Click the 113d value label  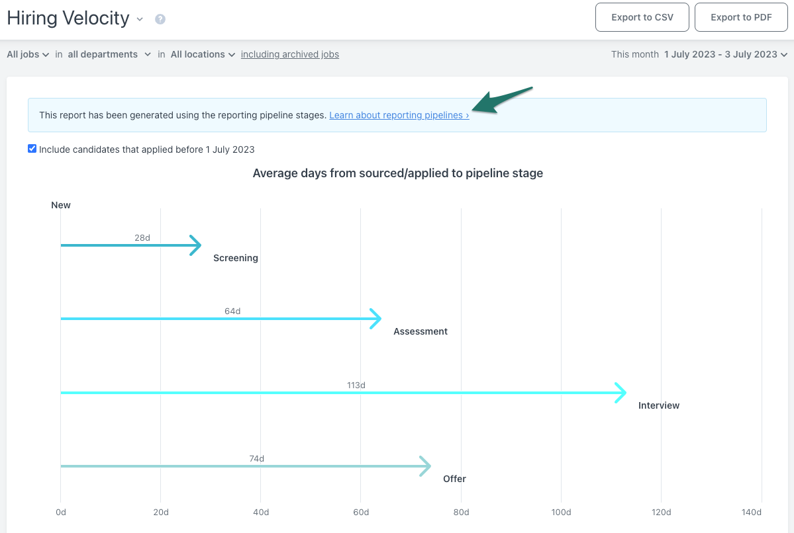tap(356, 386)
